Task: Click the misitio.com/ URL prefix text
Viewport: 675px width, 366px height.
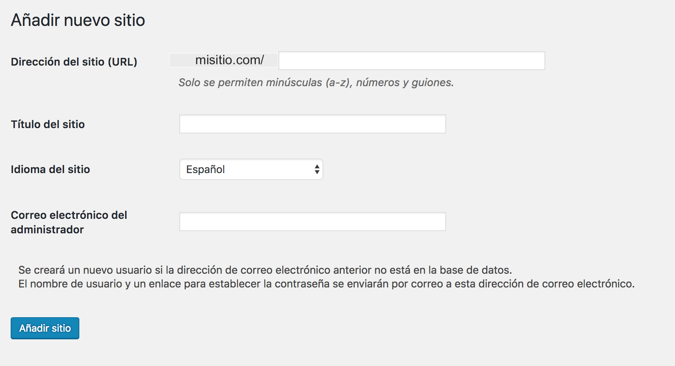Action: point(229,60)
